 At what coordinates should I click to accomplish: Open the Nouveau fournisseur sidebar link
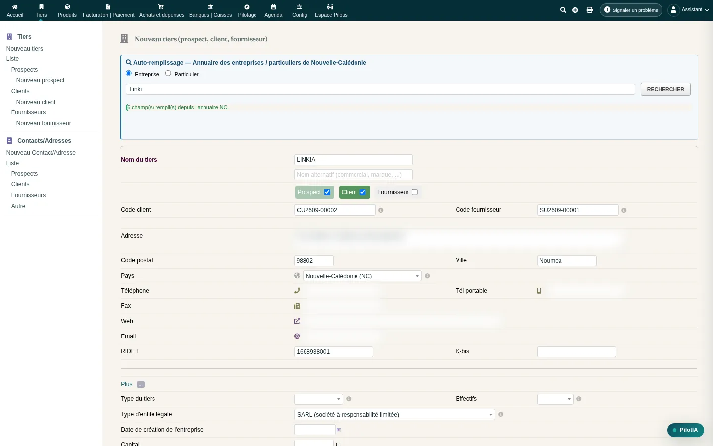click(44, 123)
